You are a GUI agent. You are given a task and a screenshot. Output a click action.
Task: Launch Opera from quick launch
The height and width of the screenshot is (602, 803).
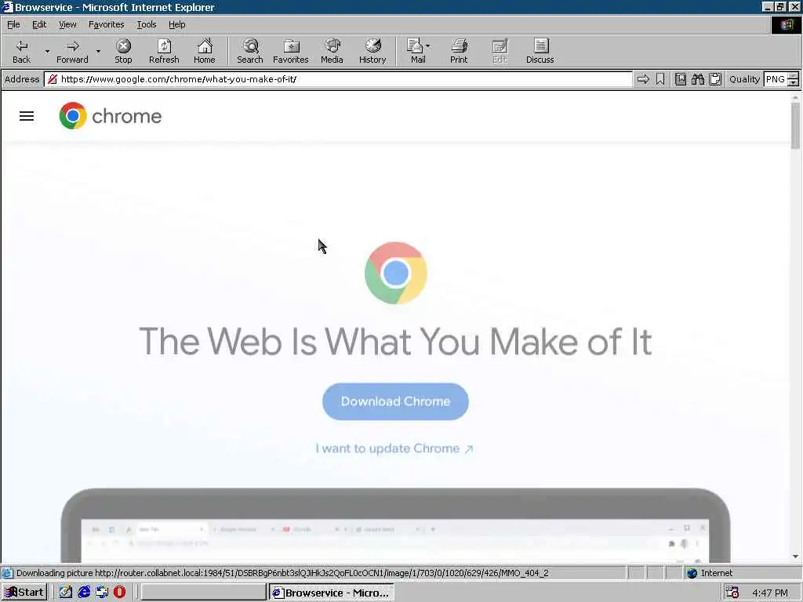(x=120, y=593)
